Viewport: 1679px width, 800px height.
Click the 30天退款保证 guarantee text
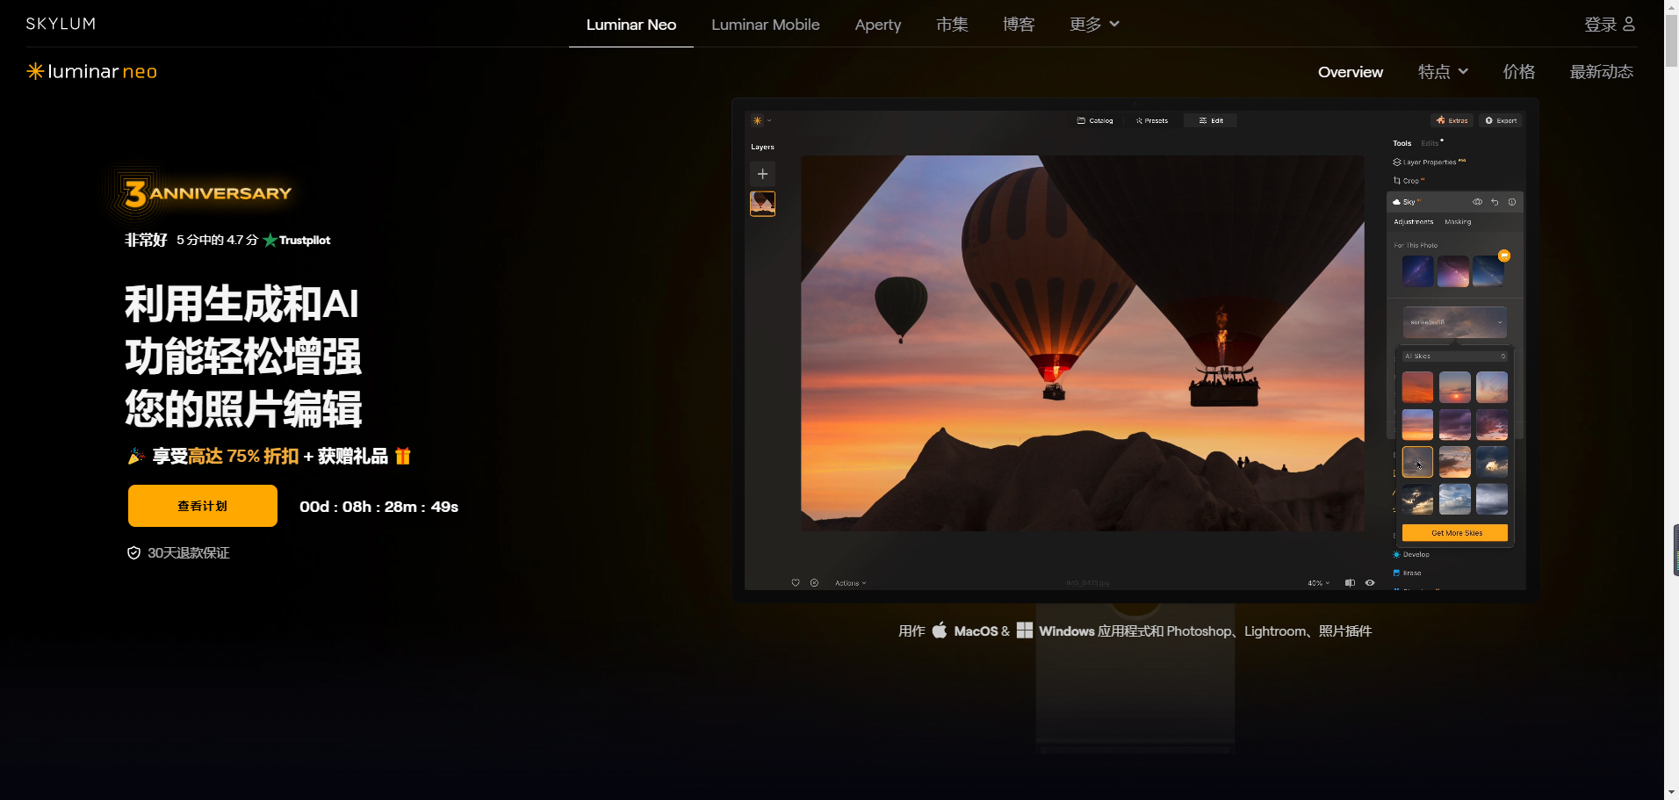(189, 553)
